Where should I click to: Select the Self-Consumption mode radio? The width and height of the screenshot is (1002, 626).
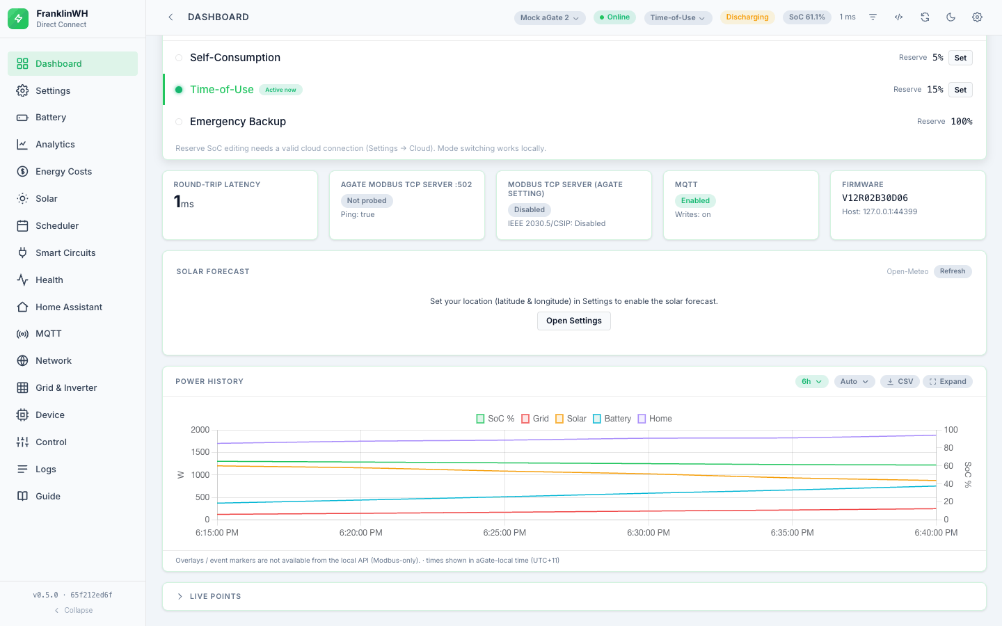[179, 58]
